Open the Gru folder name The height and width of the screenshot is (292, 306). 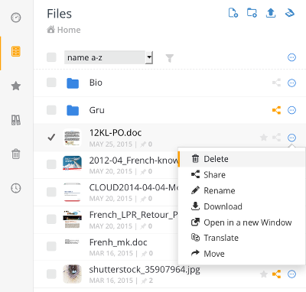point(96,110)
